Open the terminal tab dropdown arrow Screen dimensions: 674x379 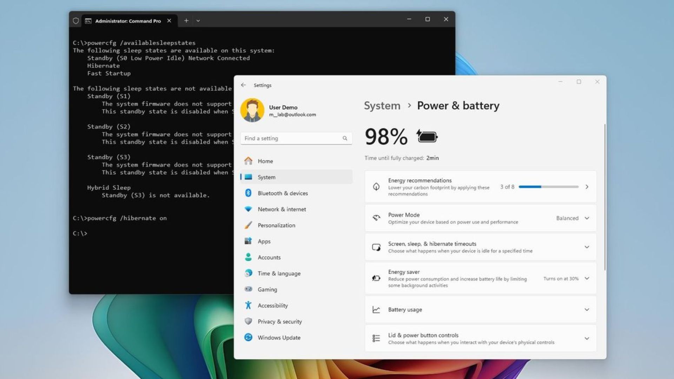point(198,21)
